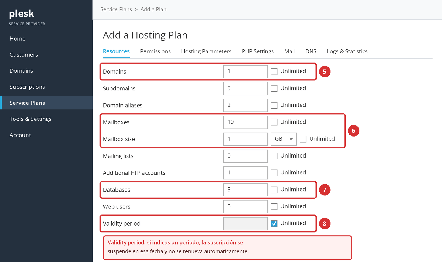Click the Web users input field

point(246,206)
